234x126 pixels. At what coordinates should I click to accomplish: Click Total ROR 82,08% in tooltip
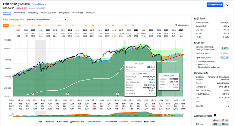point(152,91)
